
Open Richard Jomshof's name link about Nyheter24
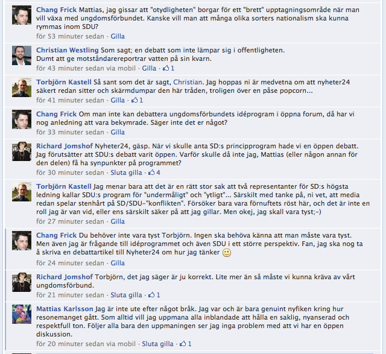coord(65,146)
